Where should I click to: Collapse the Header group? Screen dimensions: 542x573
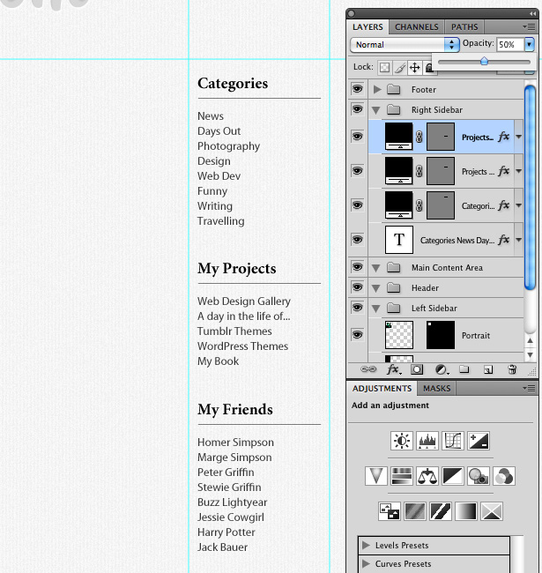point(375,288)
